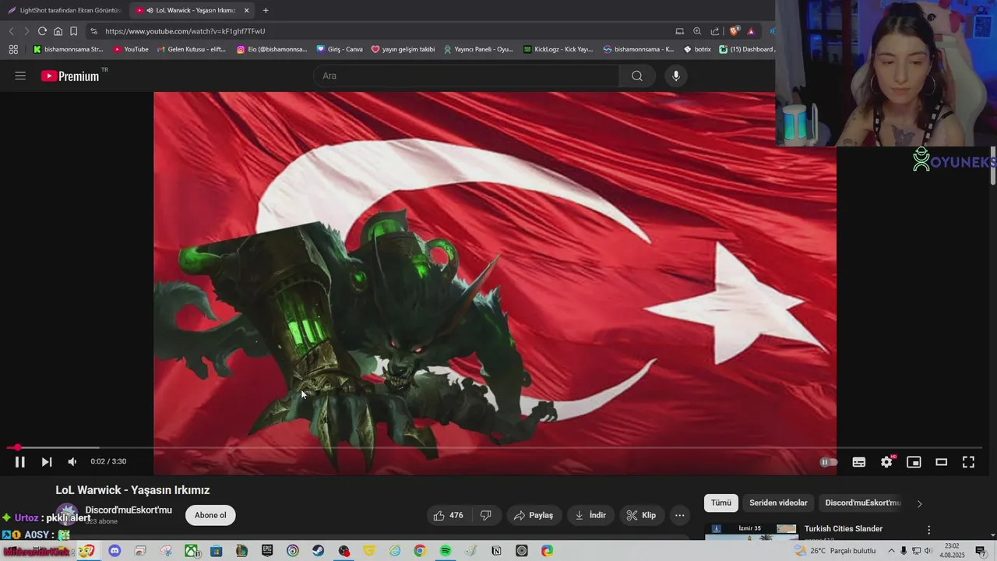Open Spotify from the taskbar
The height and width of the screenshot is (561, 997).
445,551
